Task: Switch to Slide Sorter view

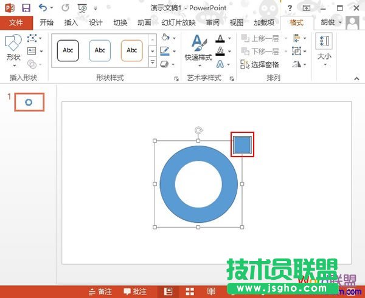Action: (190, 292)
